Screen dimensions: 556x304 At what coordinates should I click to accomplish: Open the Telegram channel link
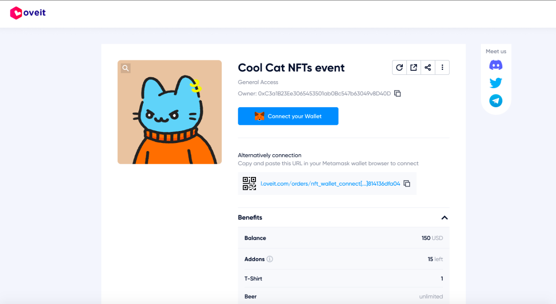click(496, 101)
